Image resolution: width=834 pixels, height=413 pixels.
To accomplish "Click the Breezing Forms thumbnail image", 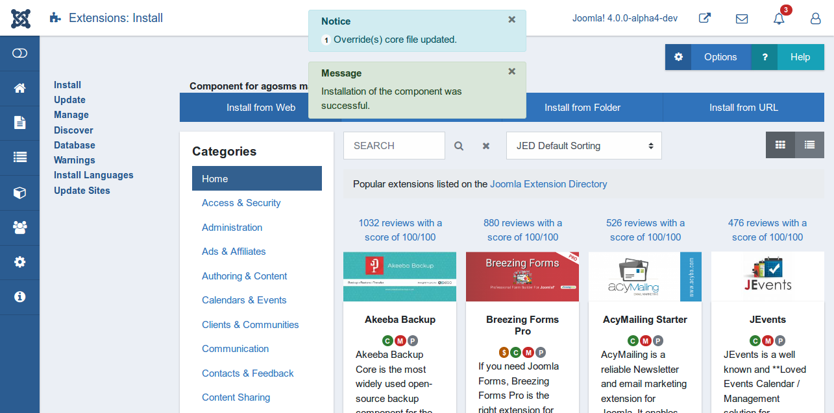I will point(522,277).
